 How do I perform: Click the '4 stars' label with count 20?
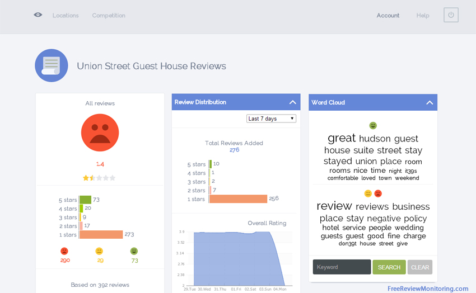tap(68, 209)
